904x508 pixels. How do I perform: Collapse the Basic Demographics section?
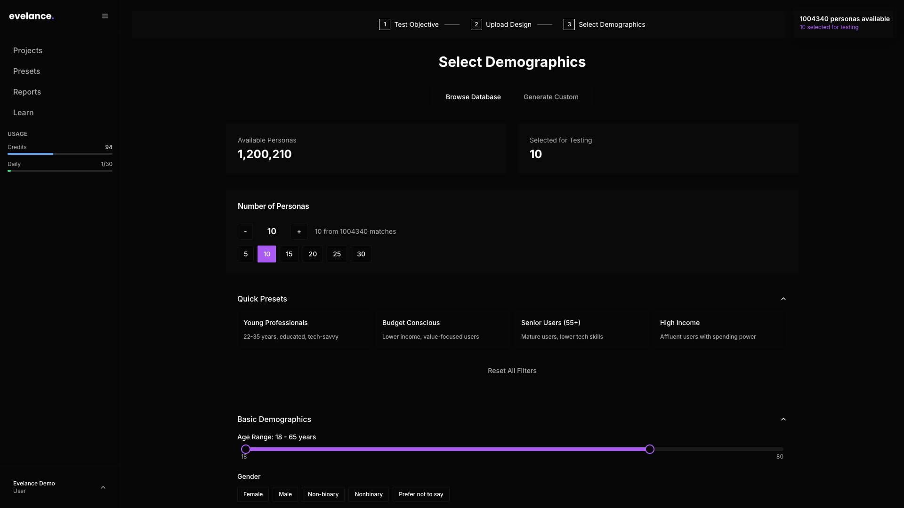[783, 419]
